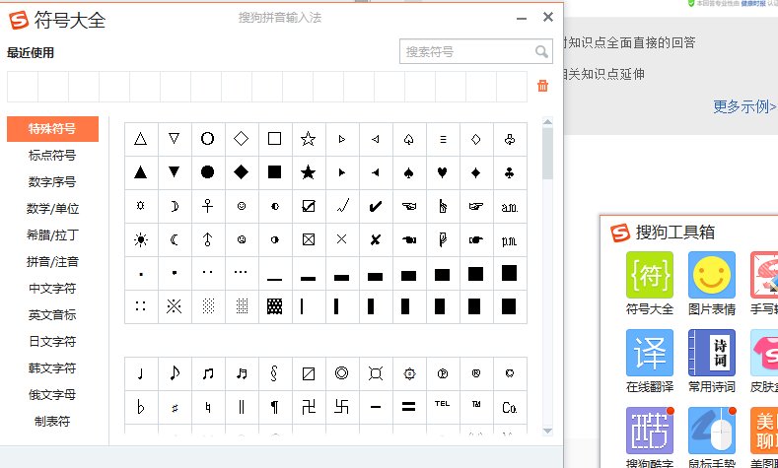Open 在线翻译 tool in toolbox
The width and height of the screenshot is (778, 468).
click(x=650, y=361)
